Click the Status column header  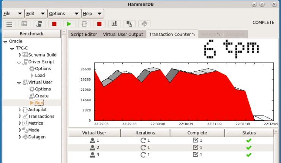[x=249, y=133]
